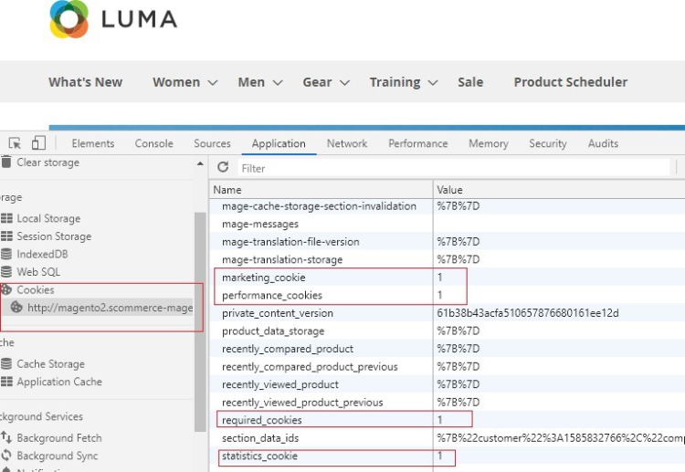Select the Local Storage grid icon
The height and width of the screenshot is (472, 685).
(x=7, y=219)
